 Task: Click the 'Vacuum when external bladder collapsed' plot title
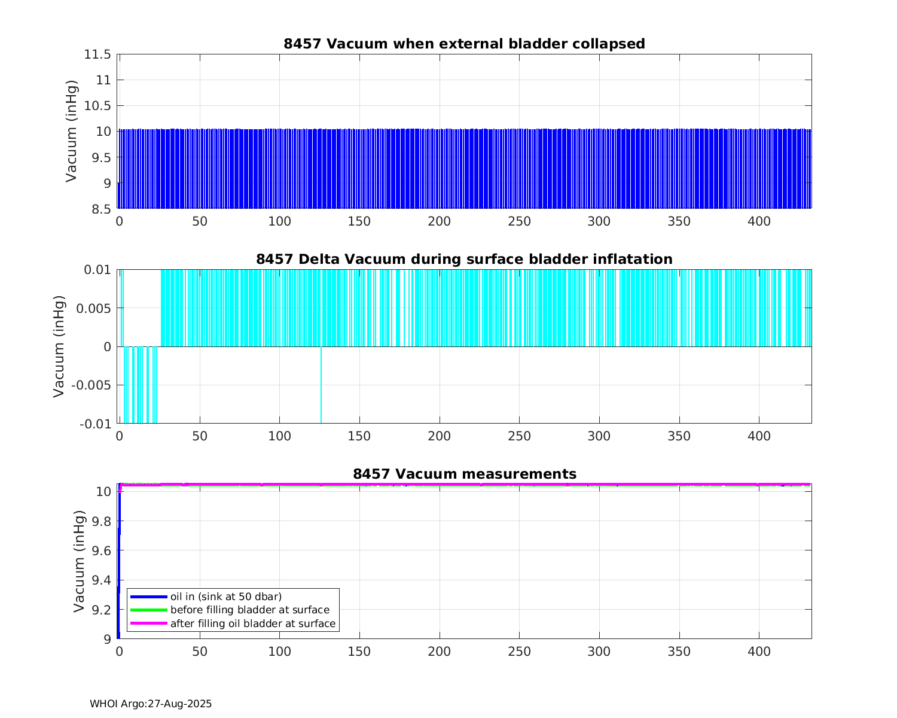tap(464, 44)
